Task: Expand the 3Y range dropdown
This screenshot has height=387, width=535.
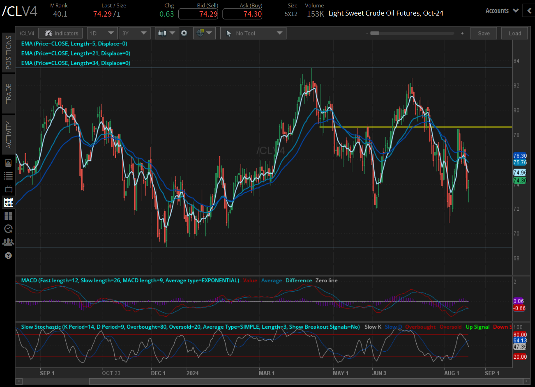Action: (135, 33)
